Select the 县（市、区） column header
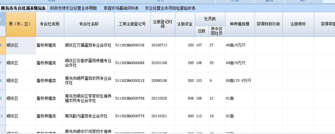 pos(21,24)
